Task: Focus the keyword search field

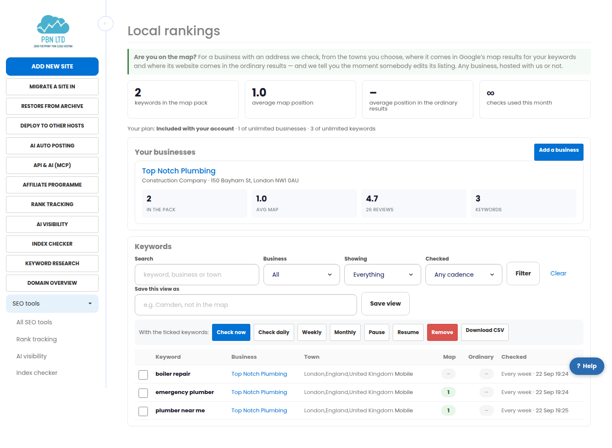Action: (197, 275)
